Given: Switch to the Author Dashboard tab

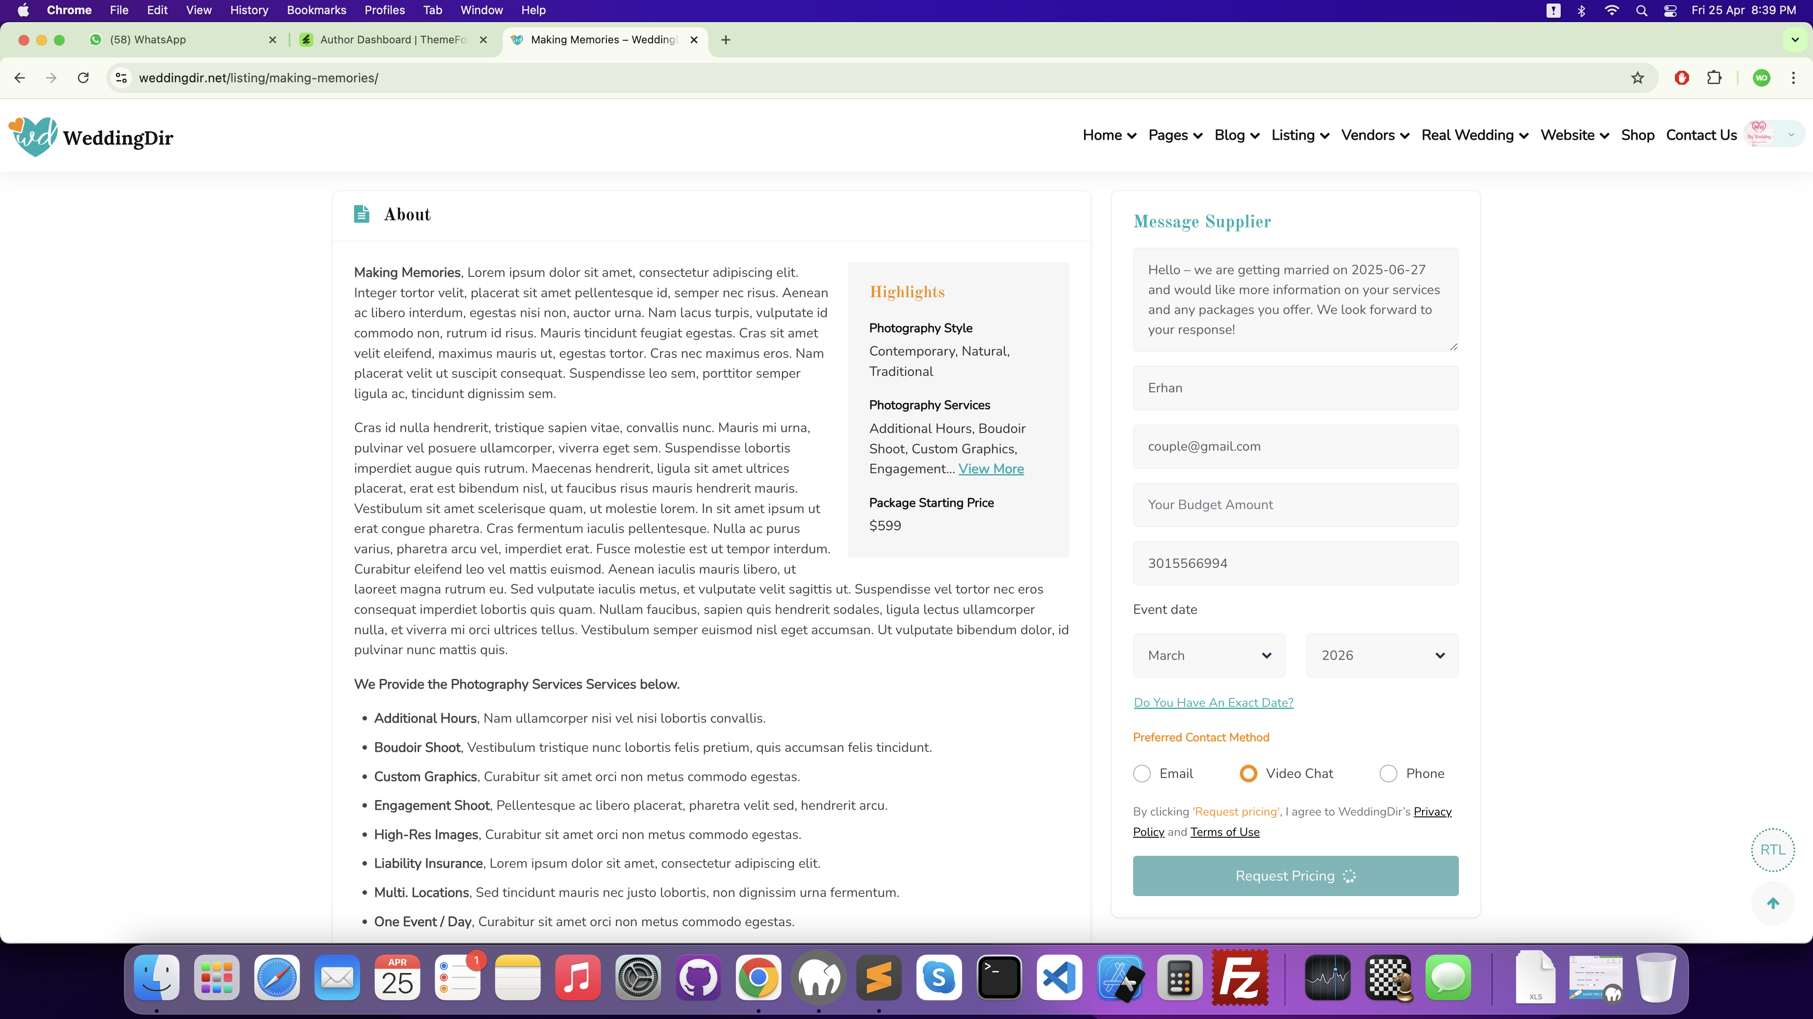Looking at the screenshot, I should [393, 40].
